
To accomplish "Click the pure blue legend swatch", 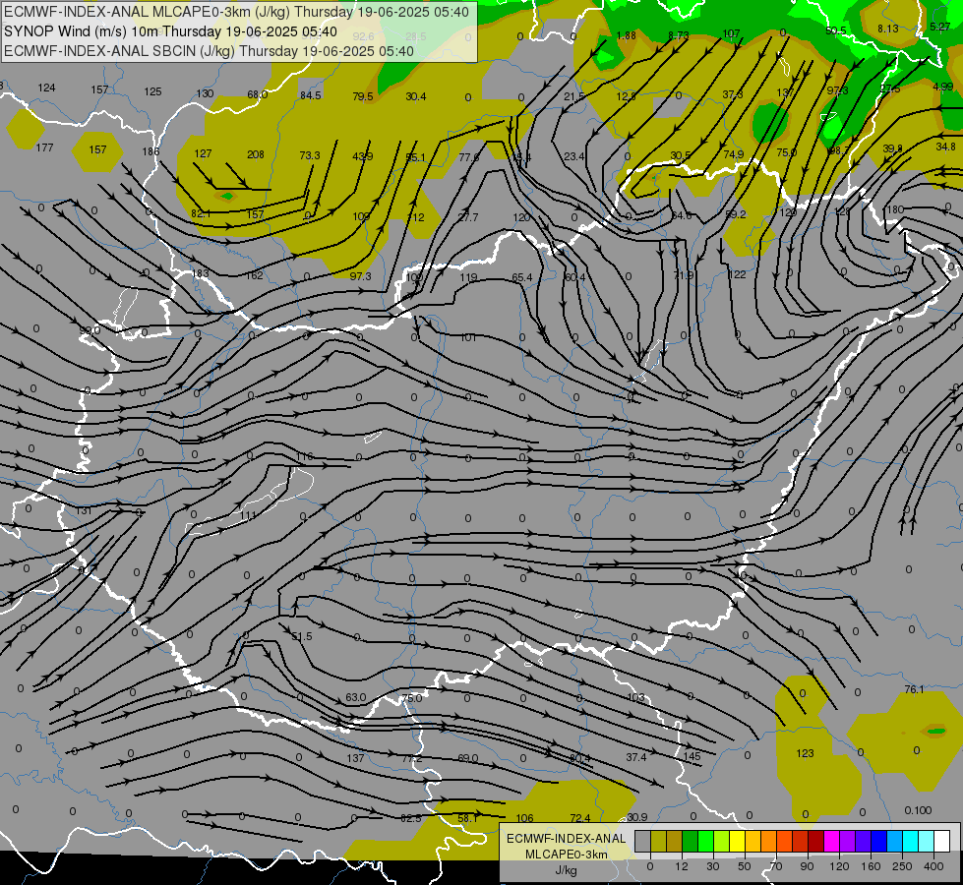I will 878,841.
